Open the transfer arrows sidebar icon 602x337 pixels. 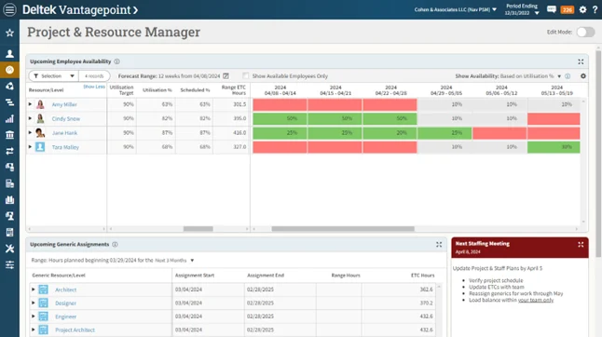point(9,151)
